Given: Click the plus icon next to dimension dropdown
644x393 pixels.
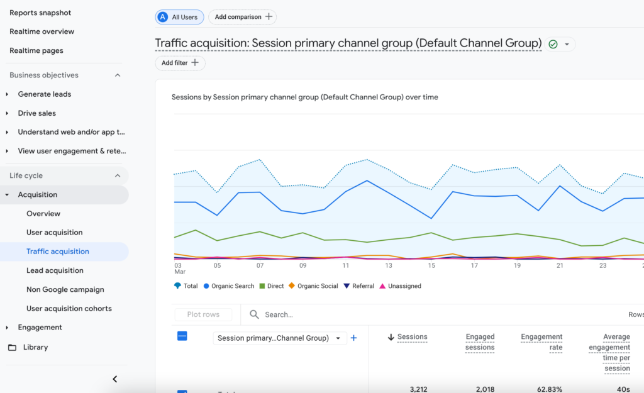Looking at the screenshot, I should pyautogui.click(x=353, y=338).
